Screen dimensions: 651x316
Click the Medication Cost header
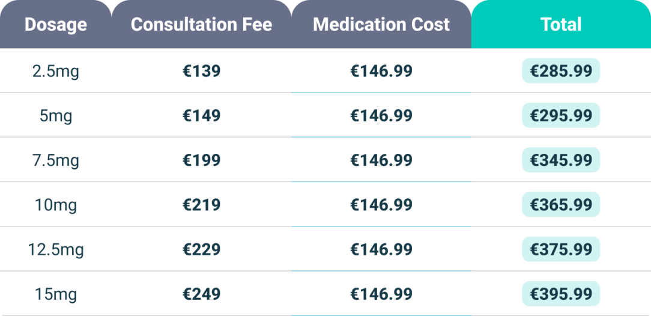pos(381,24)
